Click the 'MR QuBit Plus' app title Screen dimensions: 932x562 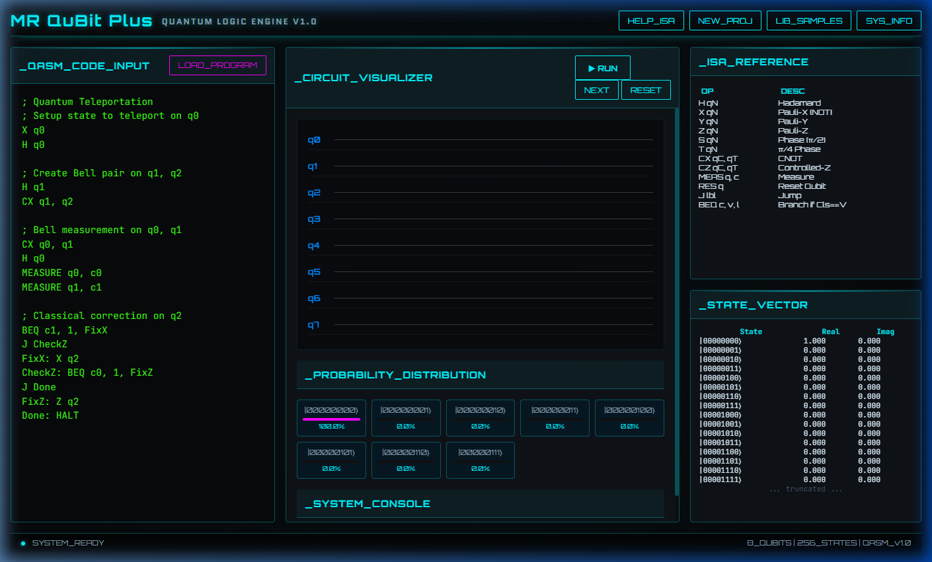point(82,20)
